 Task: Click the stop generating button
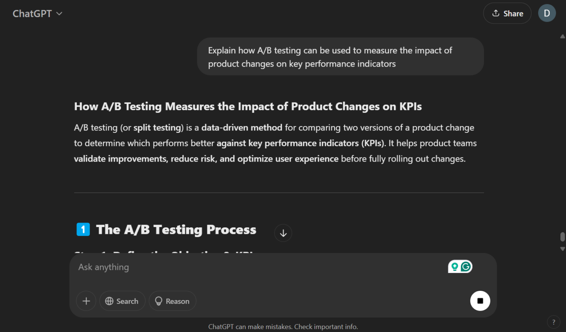(x=480, y=301)
